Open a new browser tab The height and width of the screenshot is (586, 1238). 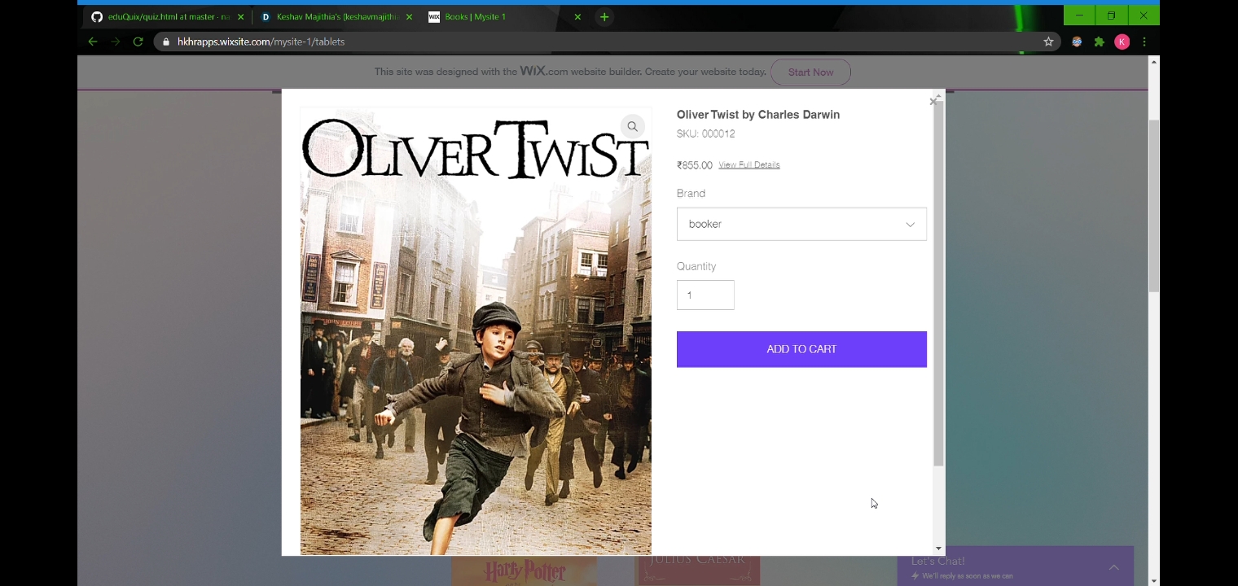[x=604, y=17]
